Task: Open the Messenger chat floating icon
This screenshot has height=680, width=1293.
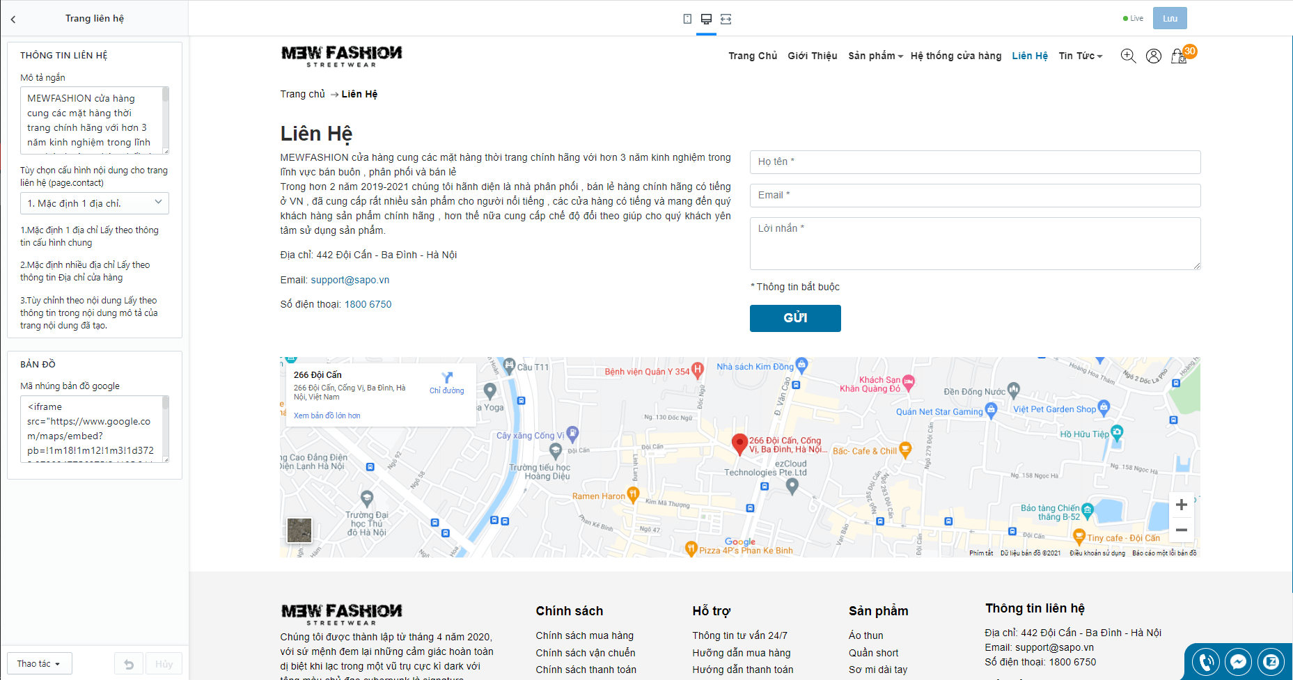Action: [1239, 661]
